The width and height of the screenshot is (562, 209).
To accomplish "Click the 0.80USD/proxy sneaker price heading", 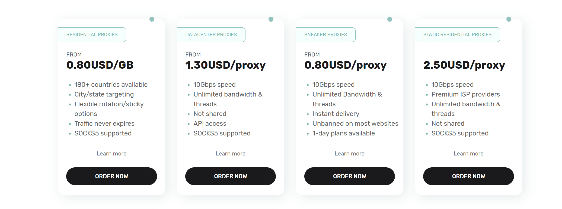I will click(x=345, y=65).
